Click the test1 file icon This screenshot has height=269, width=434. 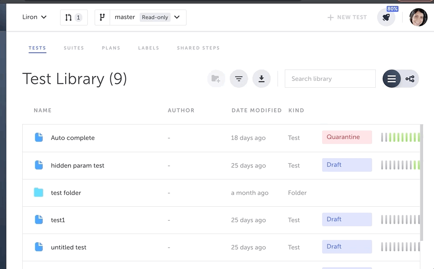coord(39,219)
